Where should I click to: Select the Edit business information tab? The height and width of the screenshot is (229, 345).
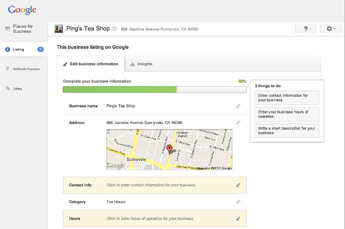coord(90,64)
